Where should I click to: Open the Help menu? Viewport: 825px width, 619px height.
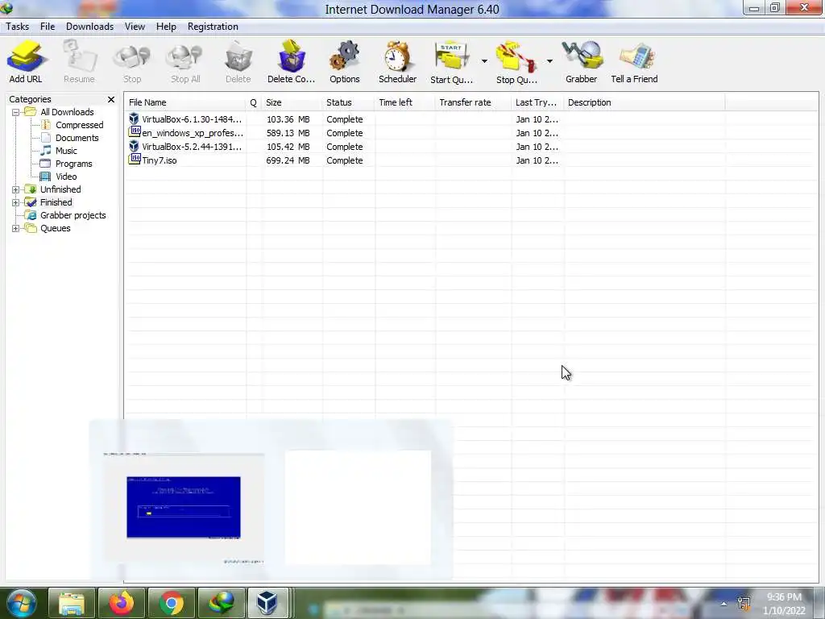(x=166, y=27)
